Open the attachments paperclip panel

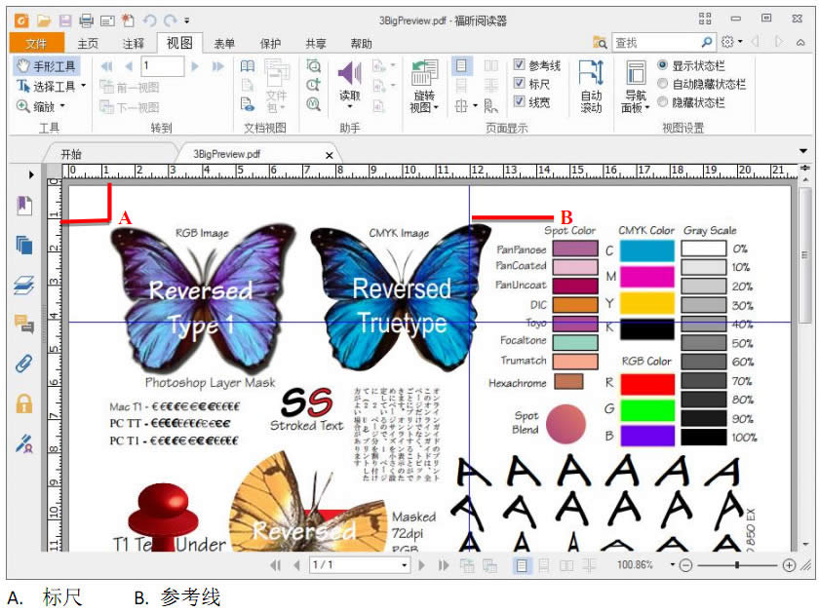[24, 364]
